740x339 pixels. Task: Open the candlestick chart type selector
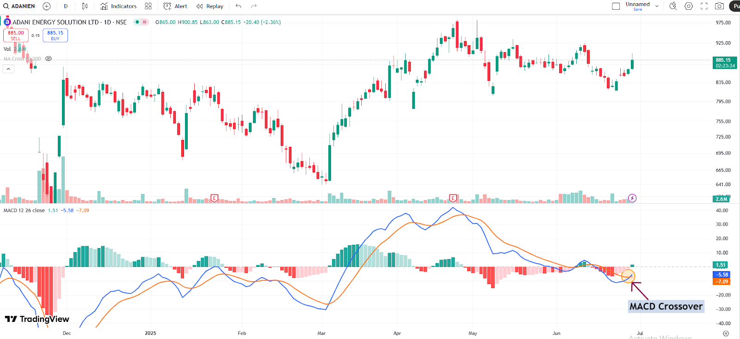tap(85, 6)
